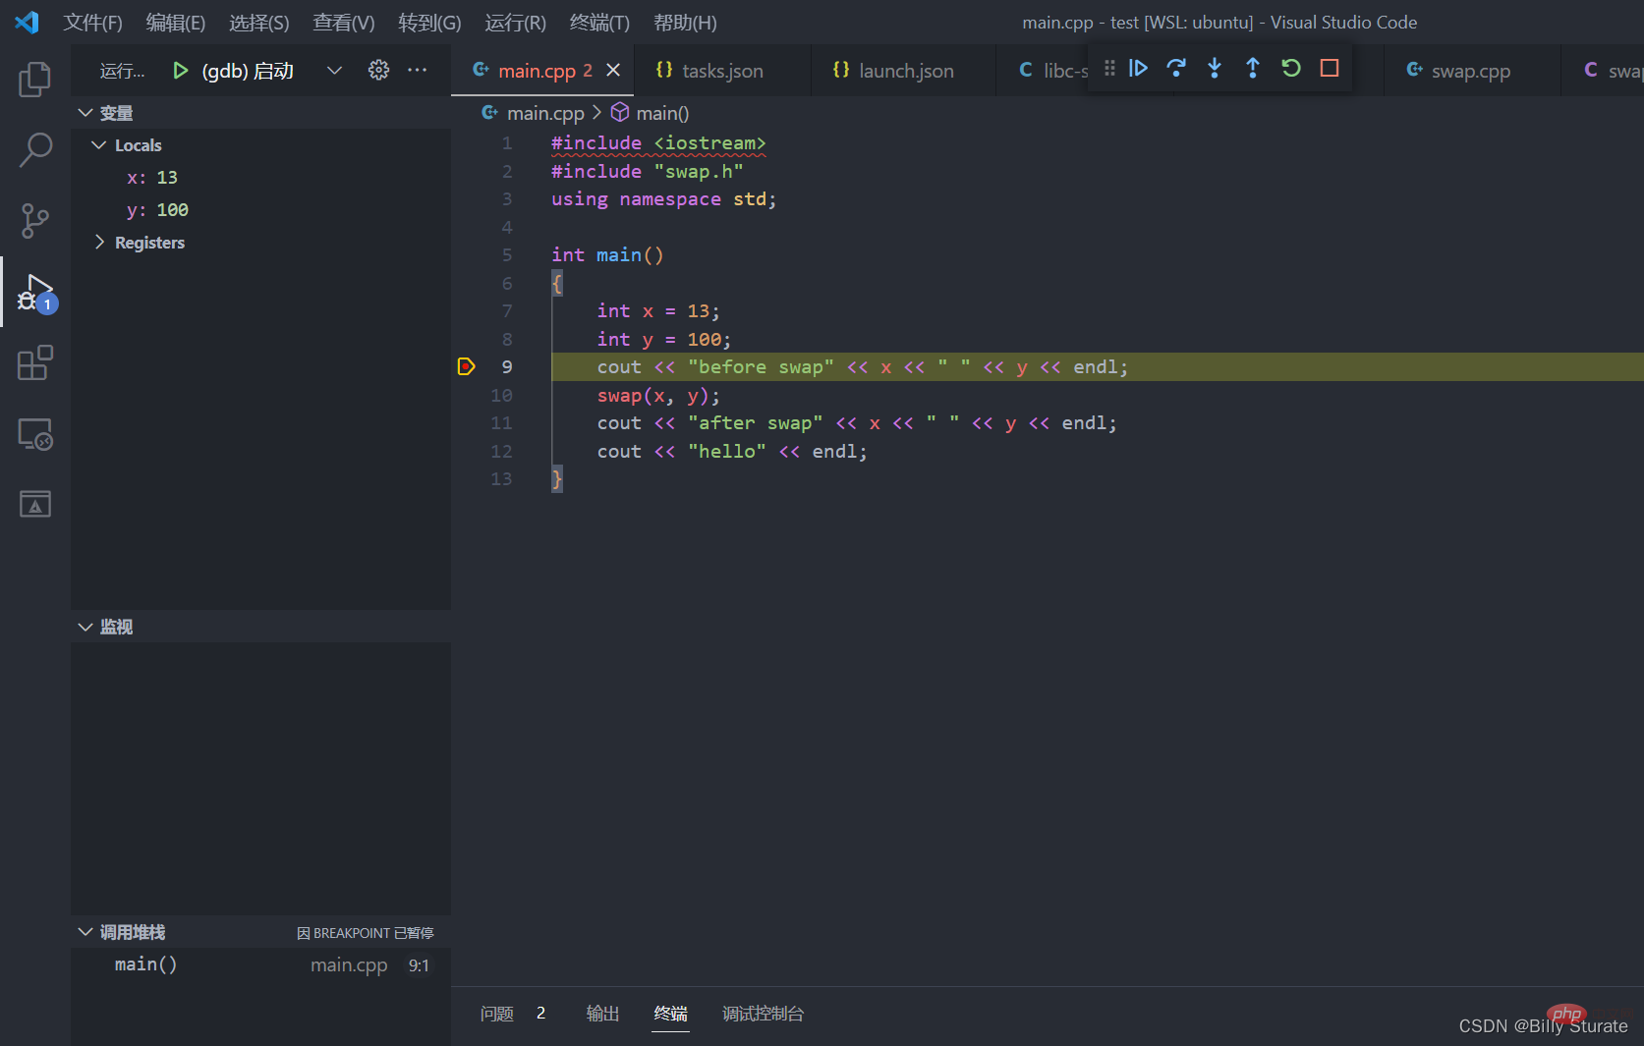The width and height of the screenshot is (1644, 1046).
Task: Click the debug Step Over icon
Action: [1176, 69]
